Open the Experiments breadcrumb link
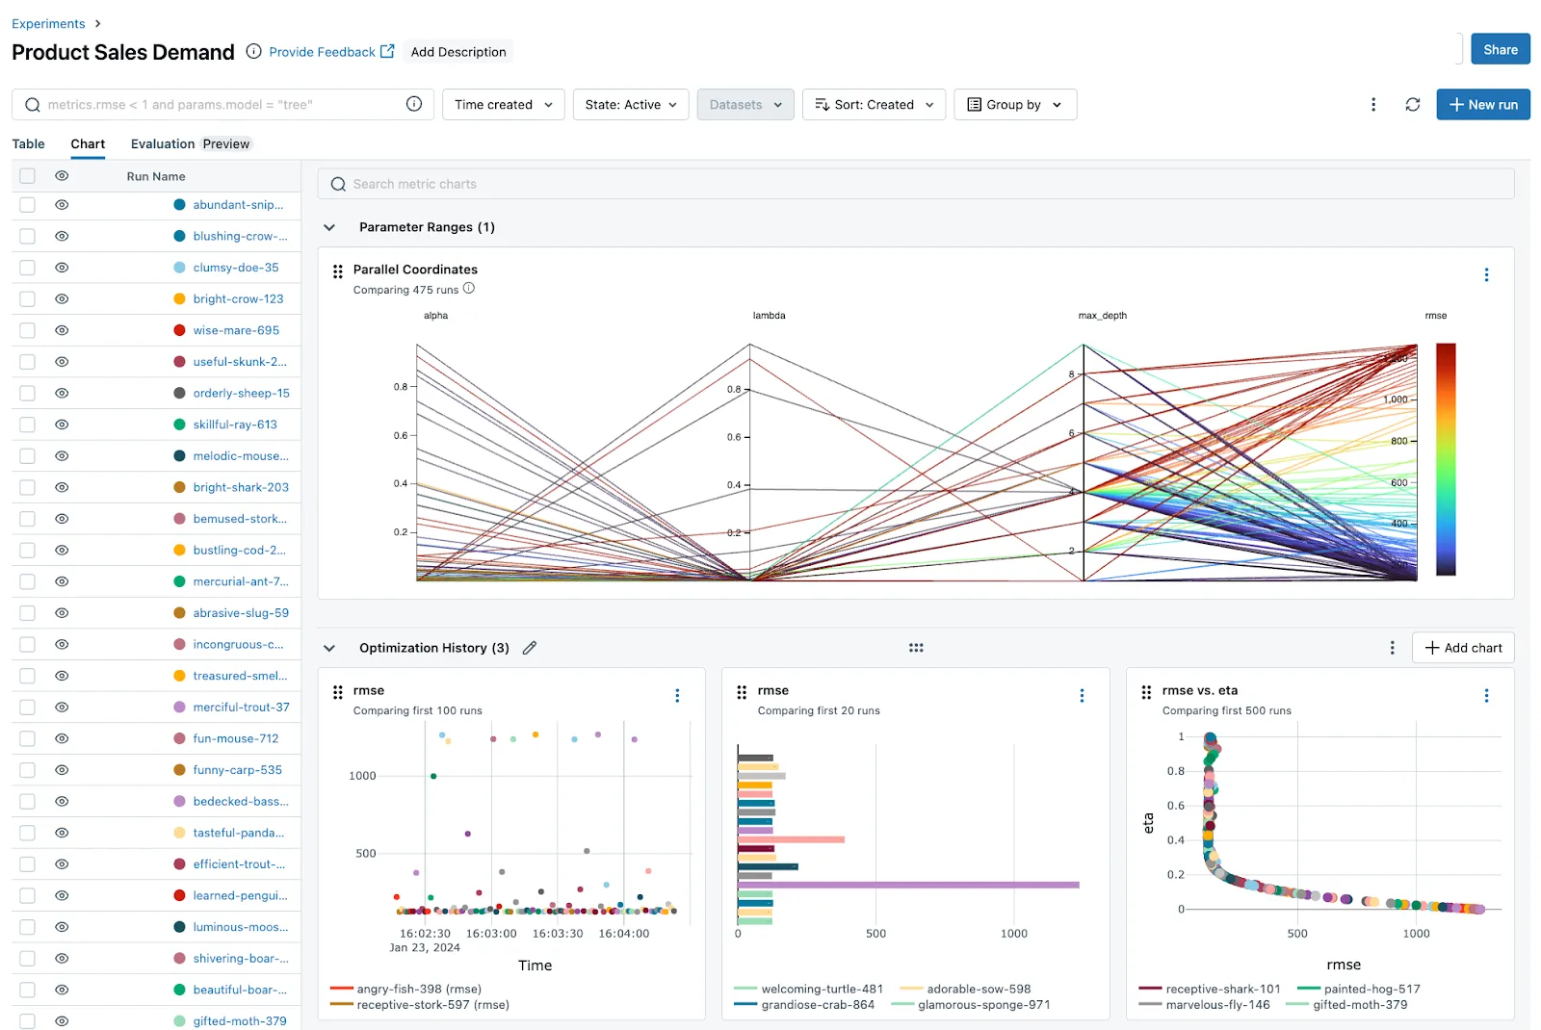This screenshot has width=1541, height=1030. tap(47, 23)
